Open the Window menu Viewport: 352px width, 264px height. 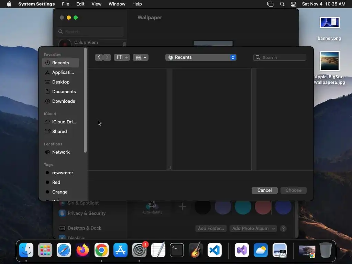pyautogui.click(x=117, y=4)
